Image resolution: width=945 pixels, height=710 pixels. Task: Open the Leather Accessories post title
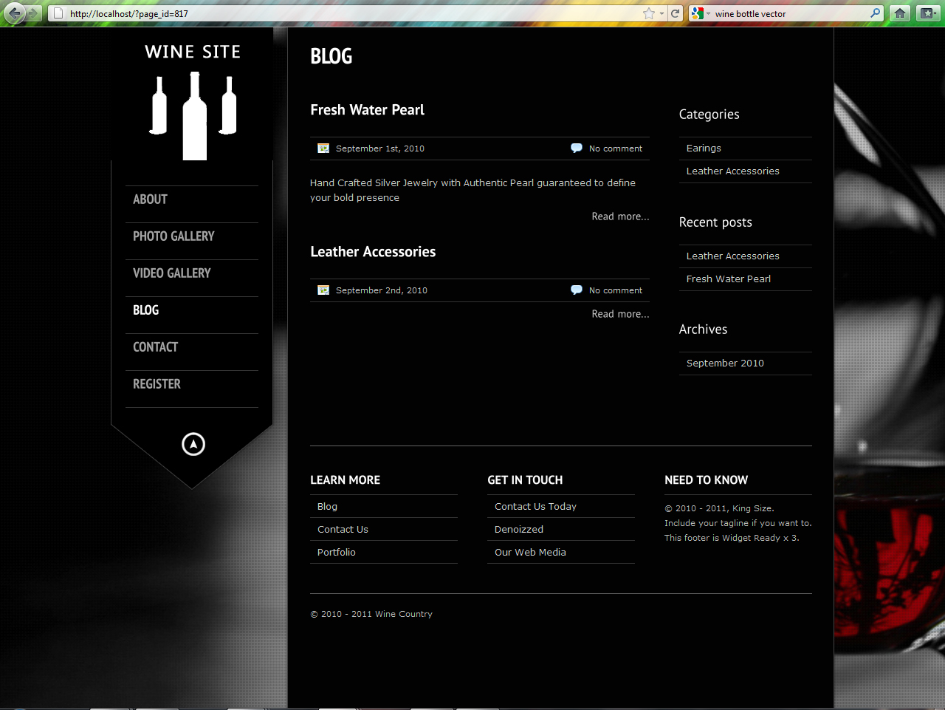(x=373, y=252)
